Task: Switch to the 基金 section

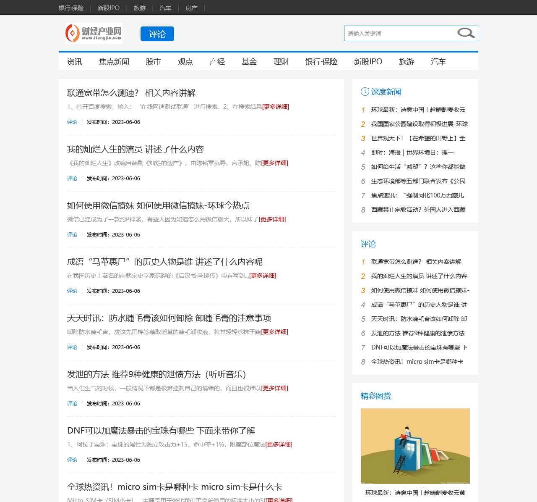Action: [x=249, y=61]
